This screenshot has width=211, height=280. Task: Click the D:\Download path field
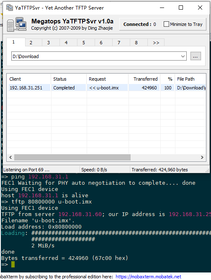click(x=99, y=56)
